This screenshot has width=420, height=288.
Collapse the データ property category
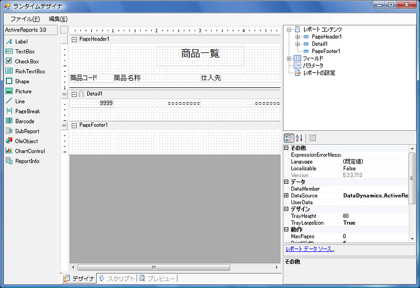[x=286, y=182]
